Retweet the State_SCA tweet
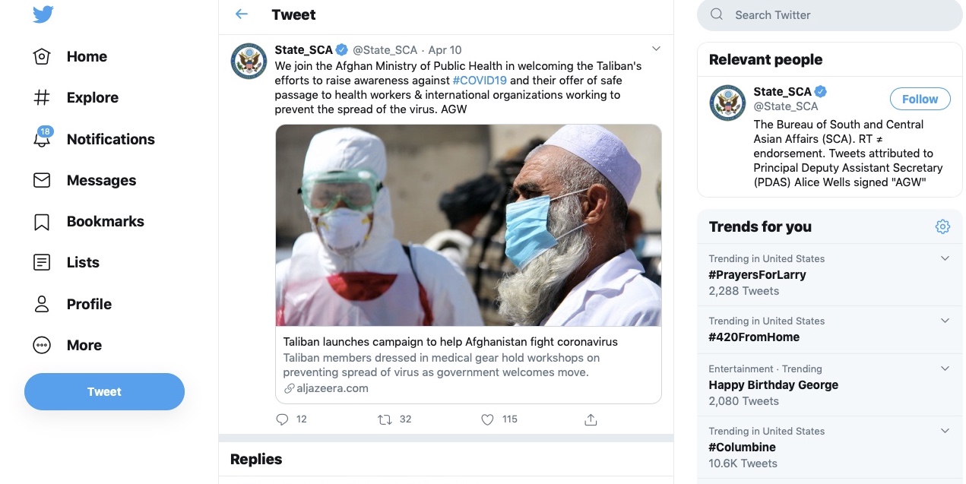Image resolution: width=966 pixels, height=484 pixels. pyautogui.click(x=385, y=419)
